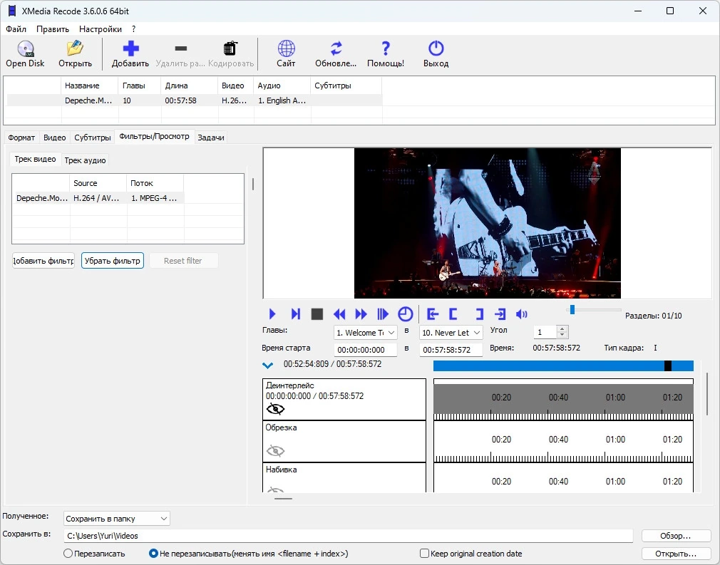Enable Keep original creation date checkbox
The width and height of the screenshot is (720, 565).
pyautogui.click(x=425, y=554)
